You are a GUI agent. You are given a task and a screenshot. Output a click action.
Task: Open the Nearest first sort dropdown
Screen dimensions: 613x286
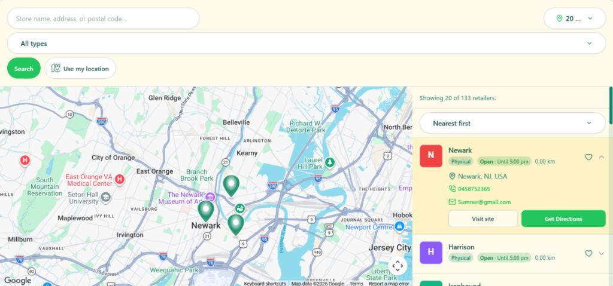point(512,123)
